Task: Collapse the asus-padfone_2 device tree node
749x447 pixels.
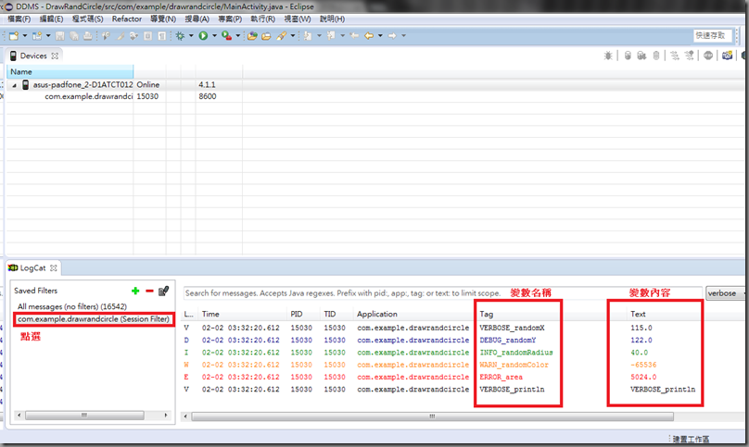Action: click(14, 85)
